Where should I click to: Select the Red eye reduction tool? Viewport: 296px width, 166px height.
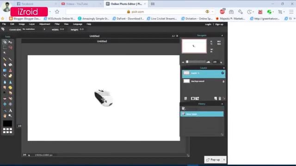pos(5,98)
